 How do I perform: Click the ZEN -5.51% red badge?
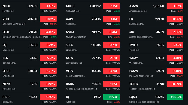(x=48, y=58)
